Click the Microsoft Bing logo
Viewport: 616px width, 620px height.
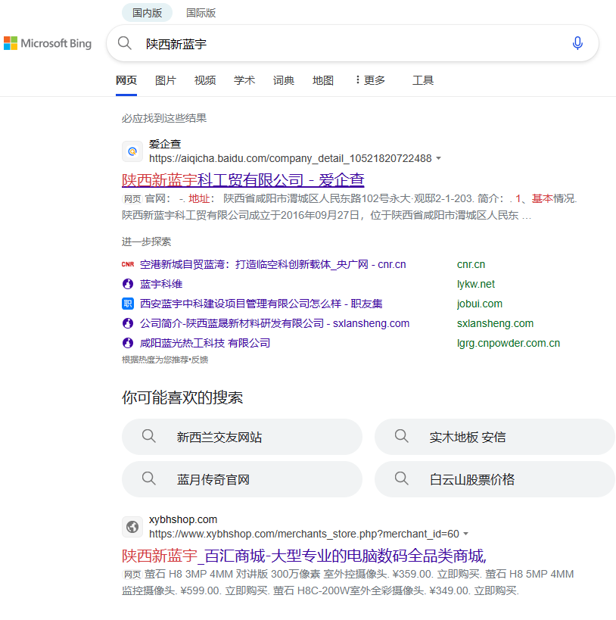coord(48,43)
